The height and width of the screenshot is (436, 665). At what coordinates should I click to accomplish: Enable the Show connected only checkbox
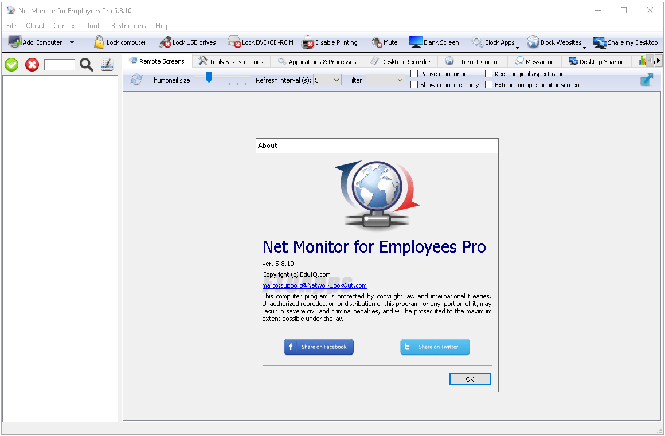[414, 85]
